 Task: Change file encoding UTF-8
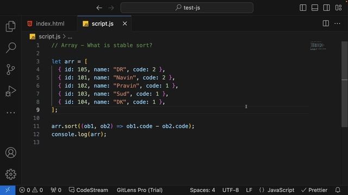(x=231, y=190)
